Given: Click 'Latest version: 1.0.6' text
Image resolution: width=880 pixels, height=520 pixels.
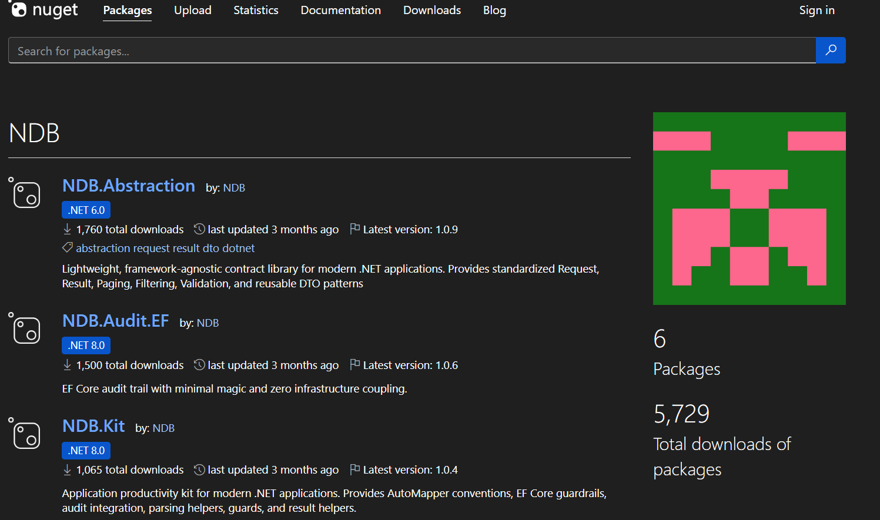Looking at the screenshot, I should click(410, 365).
